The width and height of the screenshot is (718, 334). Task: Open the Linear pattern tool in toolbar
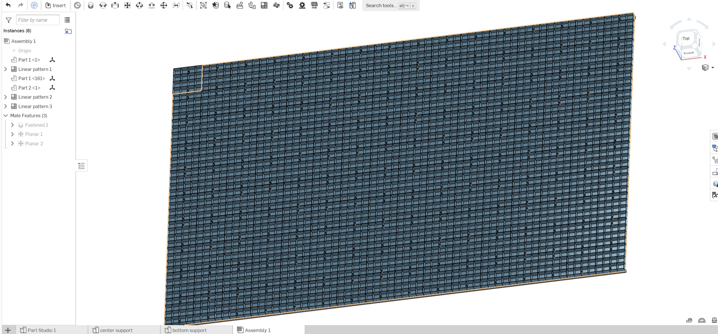click(264, 5)
